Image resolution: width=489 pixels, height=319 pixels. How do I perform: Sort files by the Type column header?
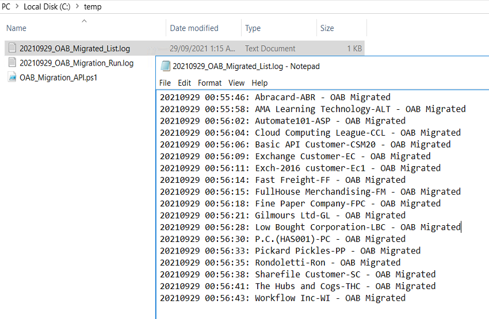coord(253,28)
